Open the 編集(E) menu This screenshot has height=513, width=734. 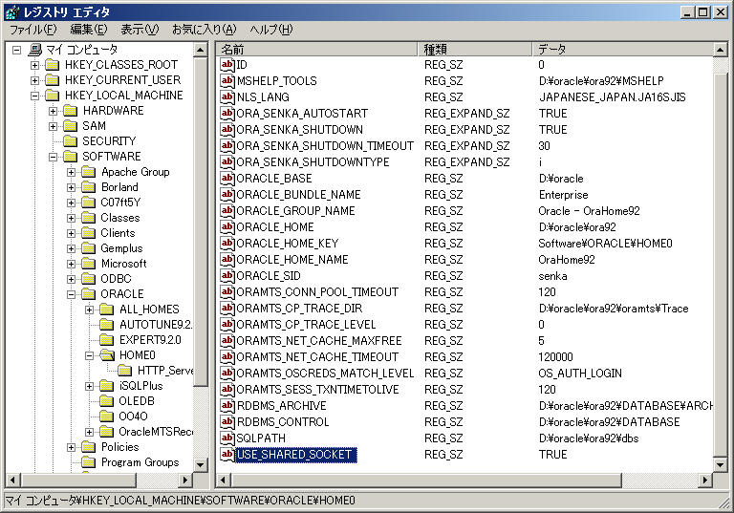(x=89, y=30)
